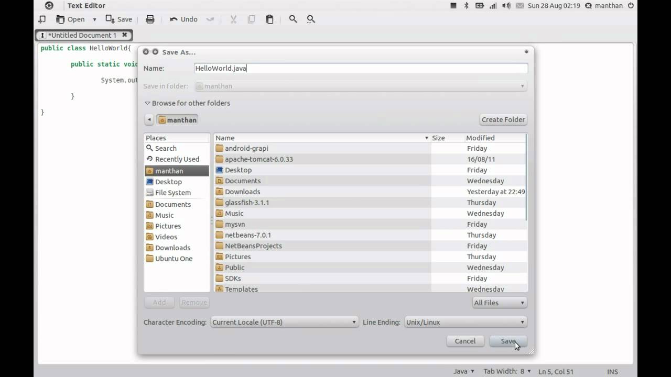The width and height of the screenshot is (671, 377).
Task: Click the Save button in dialog
Action: coord(508,341)
